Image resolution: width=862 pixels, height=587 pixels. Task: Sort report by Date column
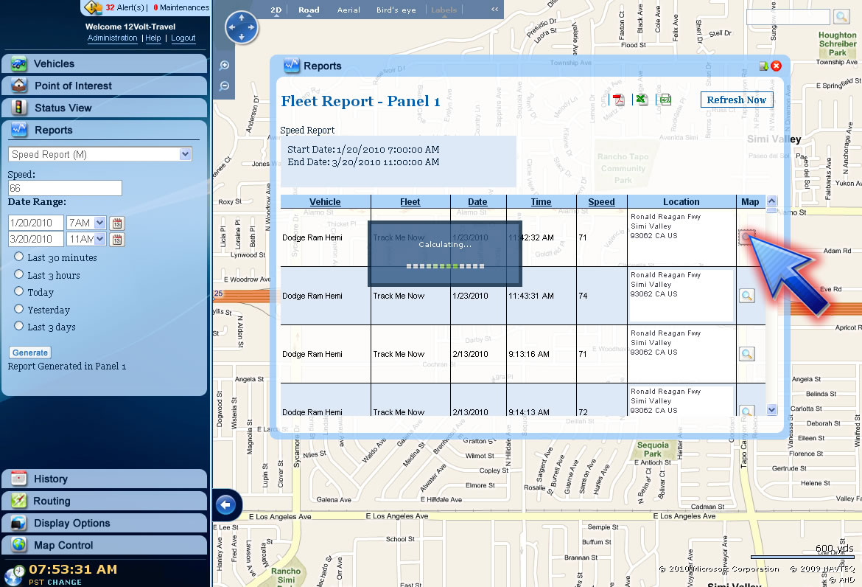477,202
